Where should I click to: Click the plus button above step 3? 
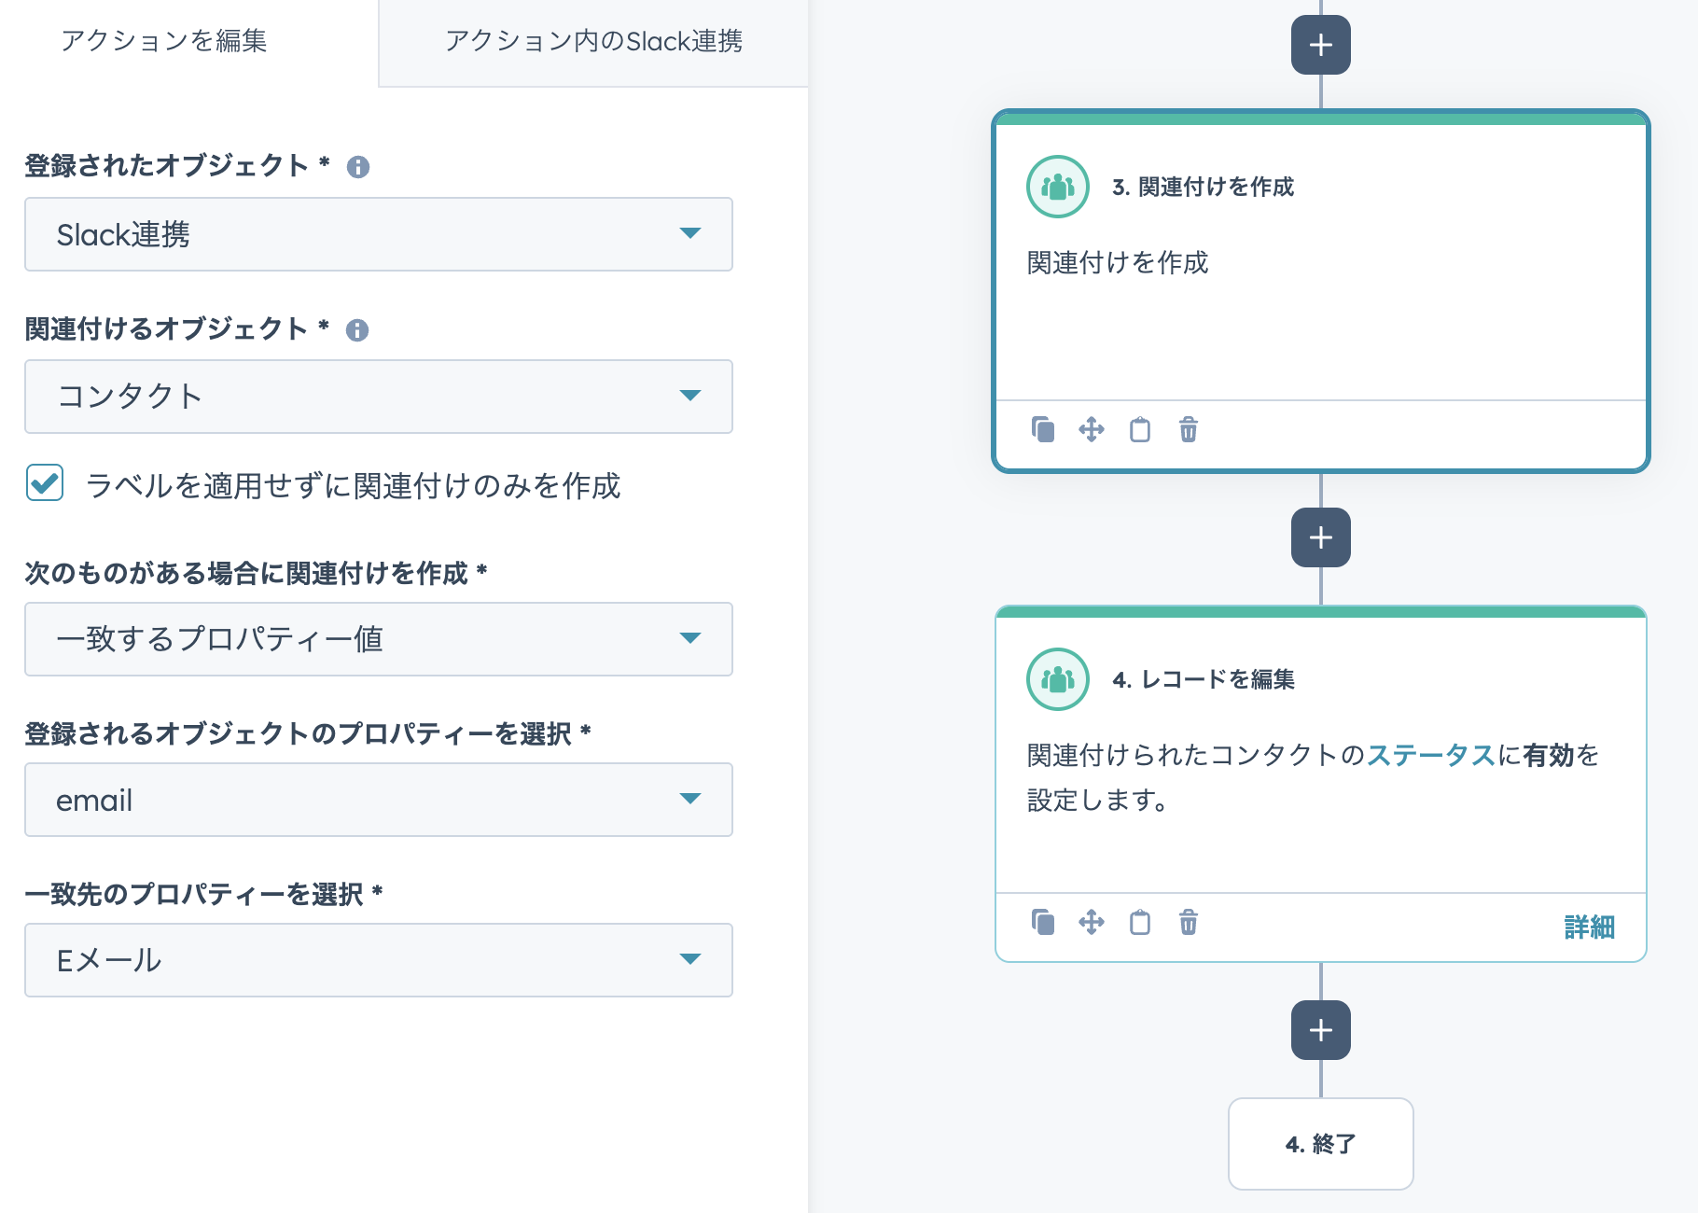[x=1320, y=45]
